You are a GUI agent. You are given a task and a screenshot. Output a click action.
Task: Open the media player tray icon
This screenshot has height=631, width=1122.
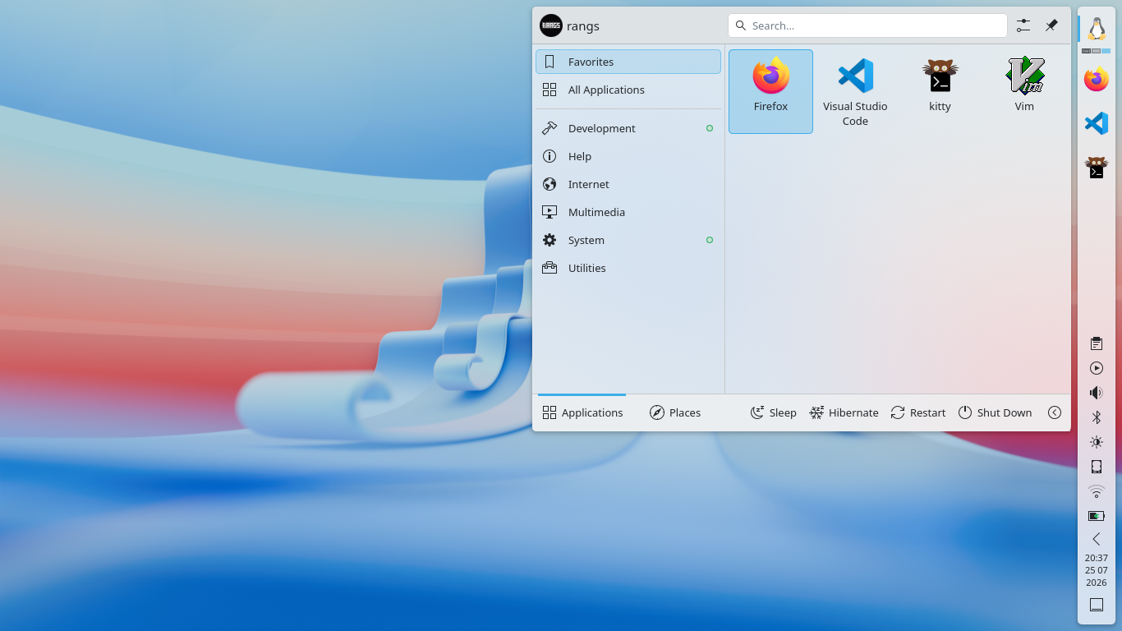click(1097, 368)
